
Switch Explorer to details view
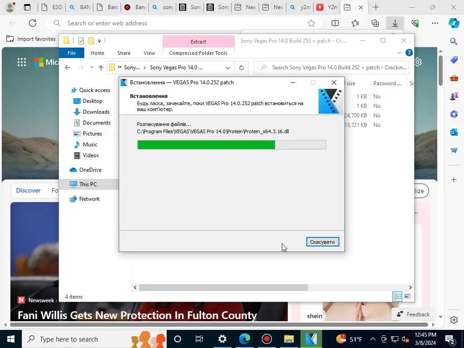(x=397, y=296)
